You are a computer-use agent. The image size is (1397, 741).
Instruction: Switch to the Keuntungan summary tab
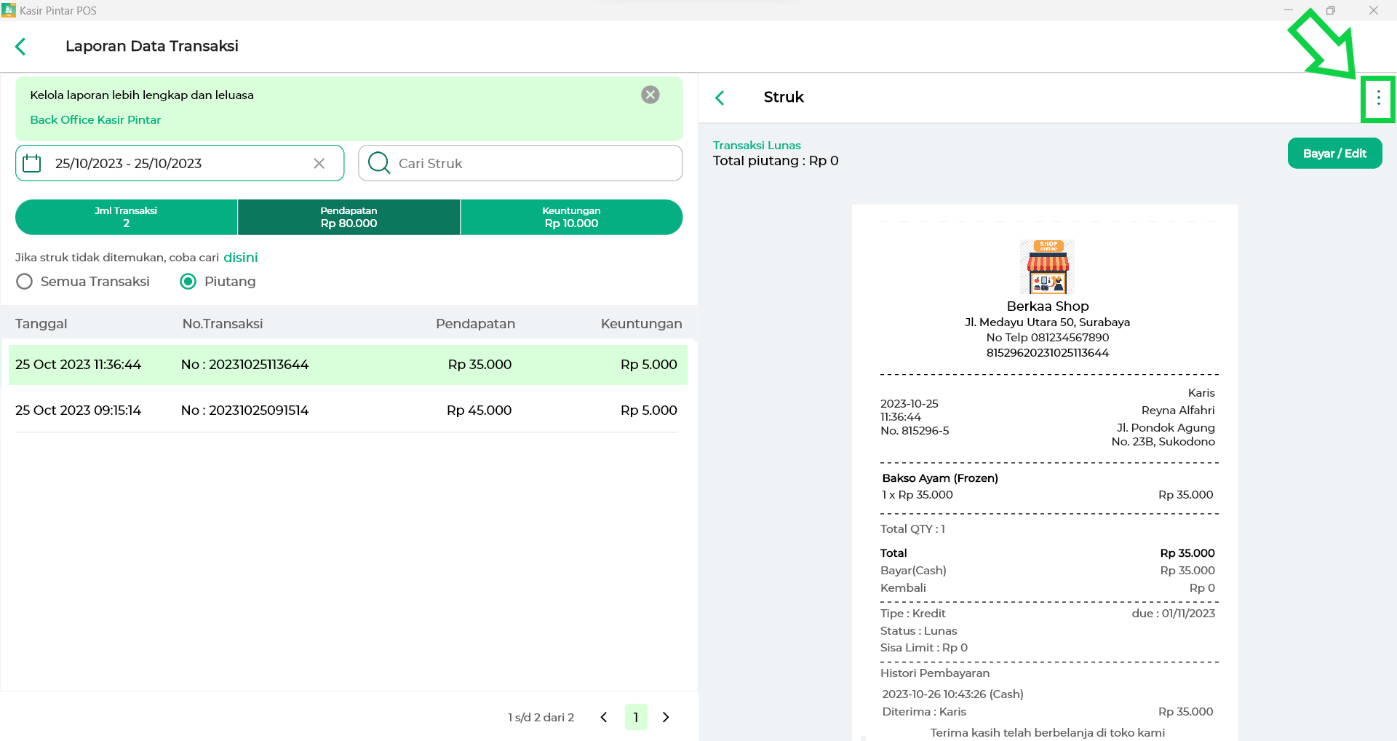tap(571, 217)
